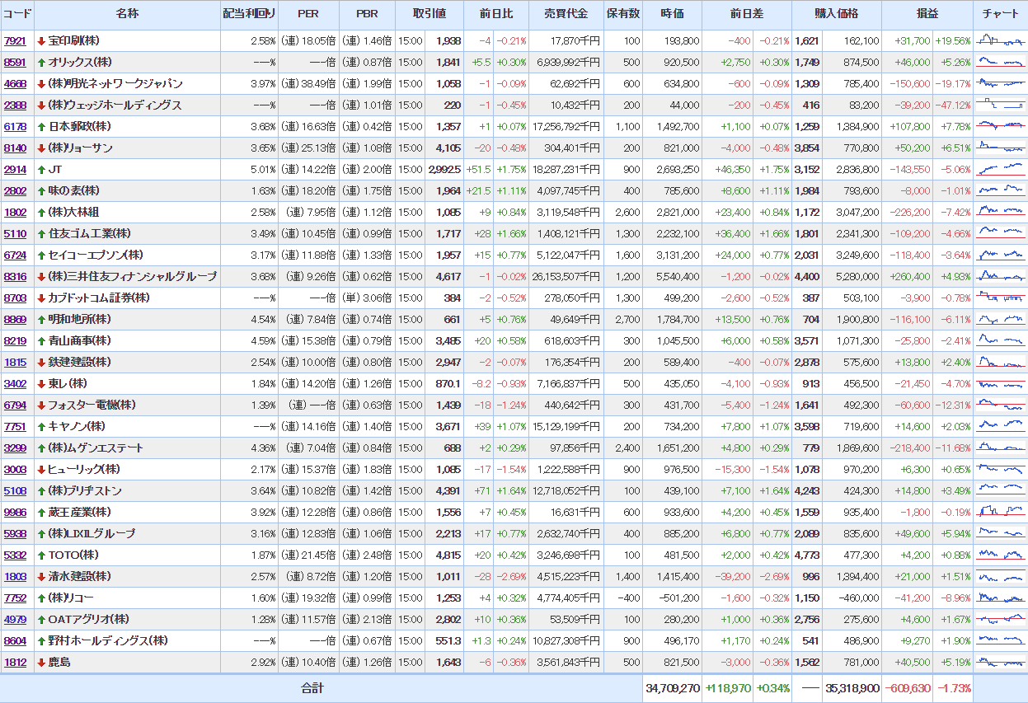Click the down arrow icon beside 東レ(株)
The height and width of the screenshot is (703, 1028).
41,384
